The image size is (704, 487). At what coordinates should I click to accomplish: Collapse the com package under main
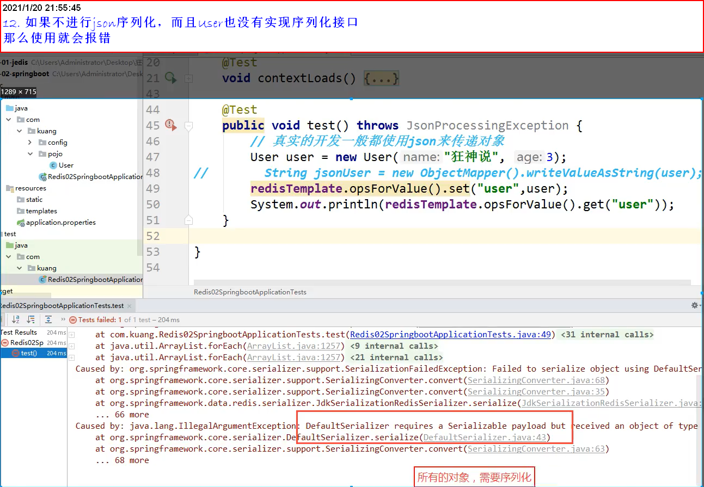pyautogui.click(x=9, y=120)
